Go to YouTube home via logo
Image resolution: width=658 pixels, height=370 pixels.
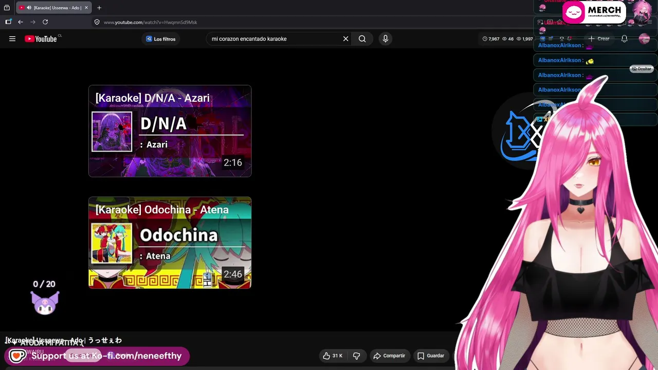click(x=41, y=39)
